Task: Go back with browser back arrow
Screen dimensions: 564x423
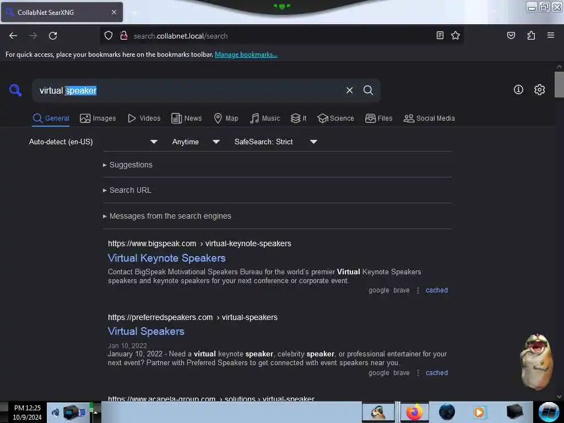Action: 13,36
